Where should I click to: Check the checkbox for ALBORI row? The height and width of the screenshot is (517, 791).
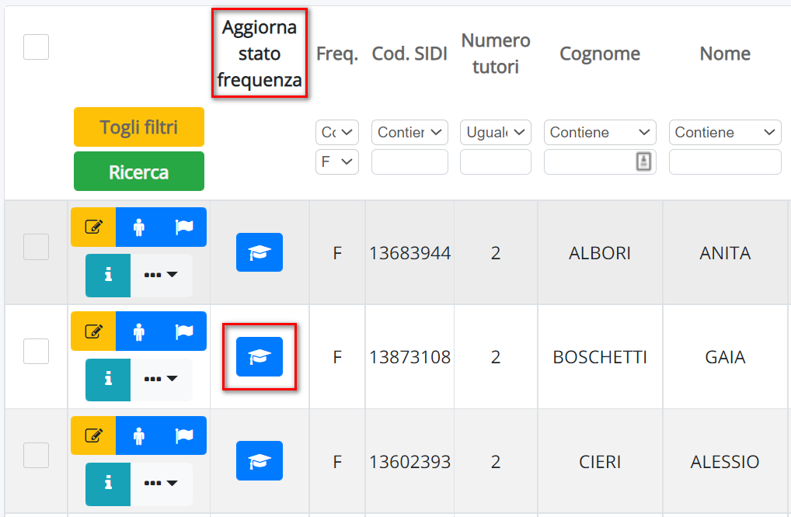click(x=37, y=247)
